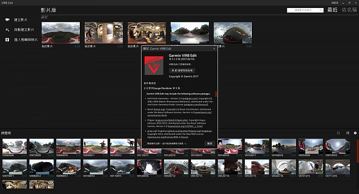Select media clip V0510773

(203, 167)
